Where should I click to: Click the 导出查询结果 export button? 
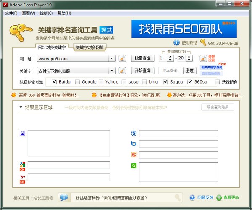pos(218,107)
